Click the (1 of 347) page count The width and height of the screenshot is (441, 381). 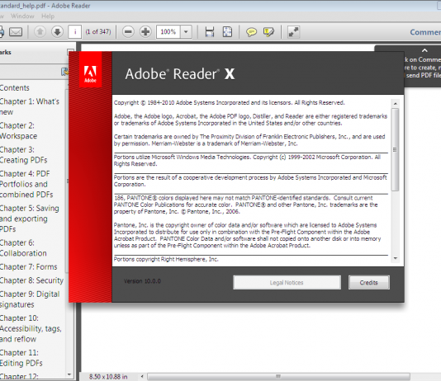tap(98, 31)
